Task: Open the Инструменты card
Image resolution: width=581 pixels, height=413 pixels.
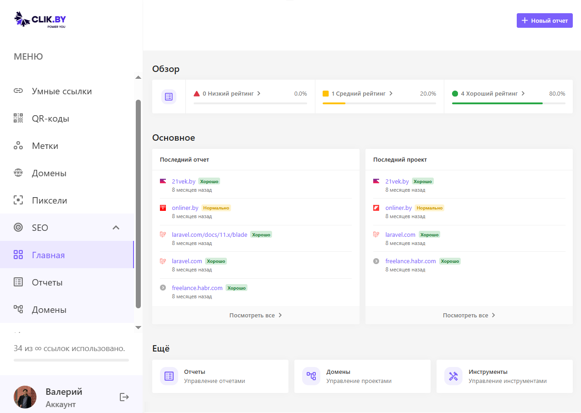Action: [x=504, y=377]
